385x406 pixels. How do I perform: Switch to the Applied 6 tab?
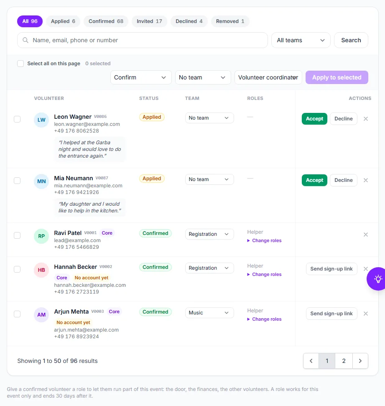pyautogui.click(x=63, y=21)
